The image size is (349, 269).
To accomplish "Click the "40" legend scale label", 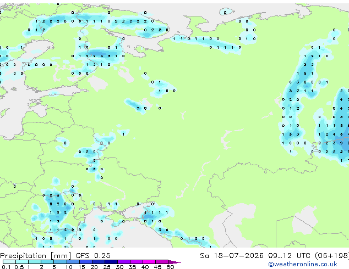I will [x=145, y=267].
